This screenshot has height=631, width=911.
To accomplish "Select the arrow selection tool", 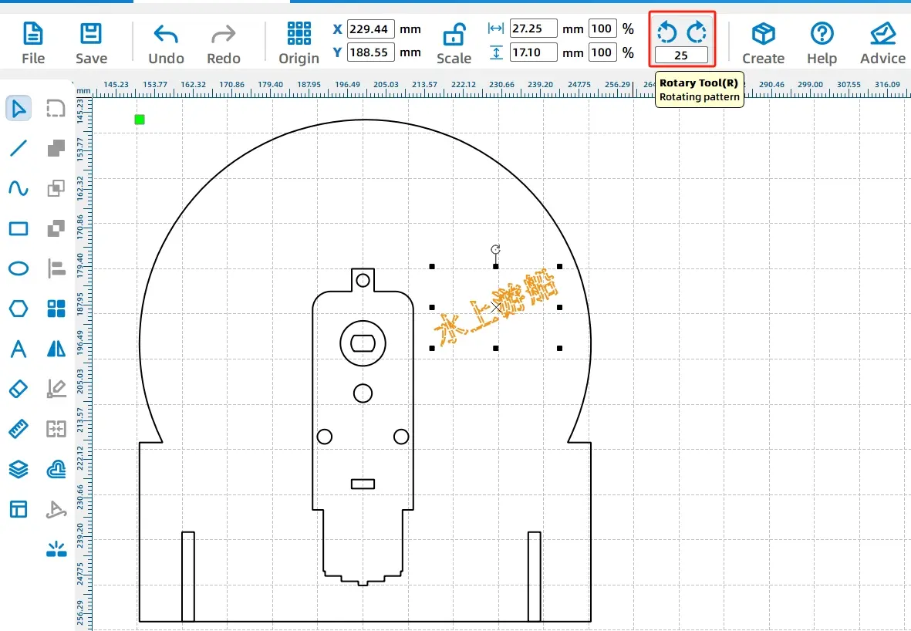I will coord(19,109).
